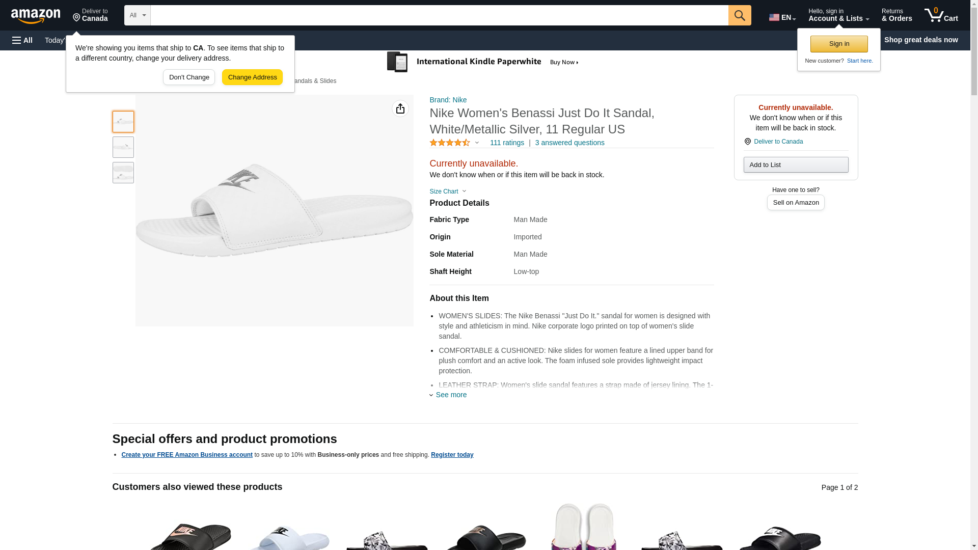Open the 111 ratings link

click(x=506, y=143)
